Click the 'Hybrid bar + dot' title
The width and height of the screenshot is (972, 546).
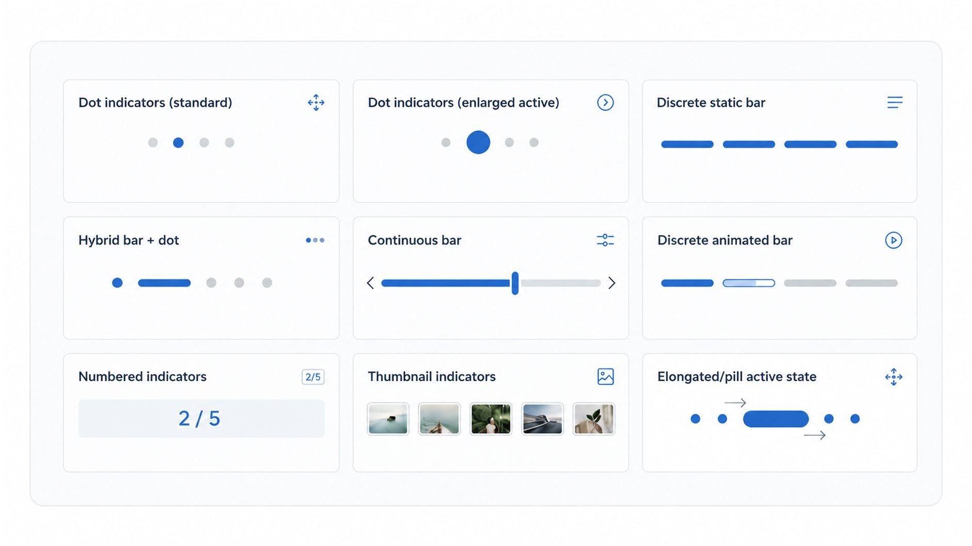coord(129,240)
